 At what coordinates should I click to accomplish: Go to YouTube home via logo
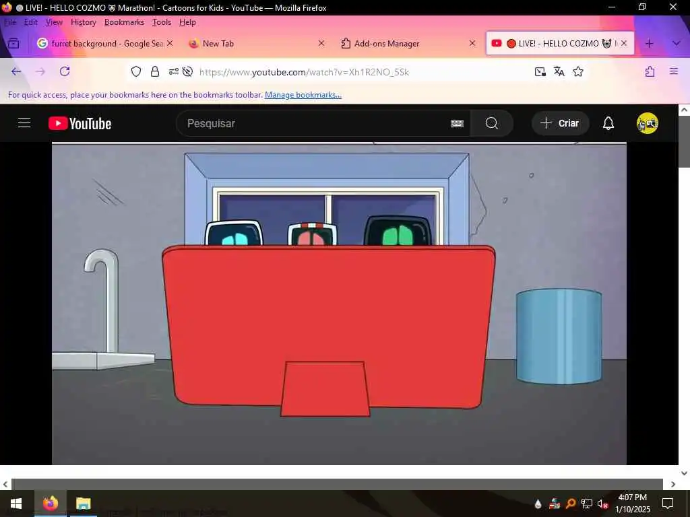coord(80,124)
